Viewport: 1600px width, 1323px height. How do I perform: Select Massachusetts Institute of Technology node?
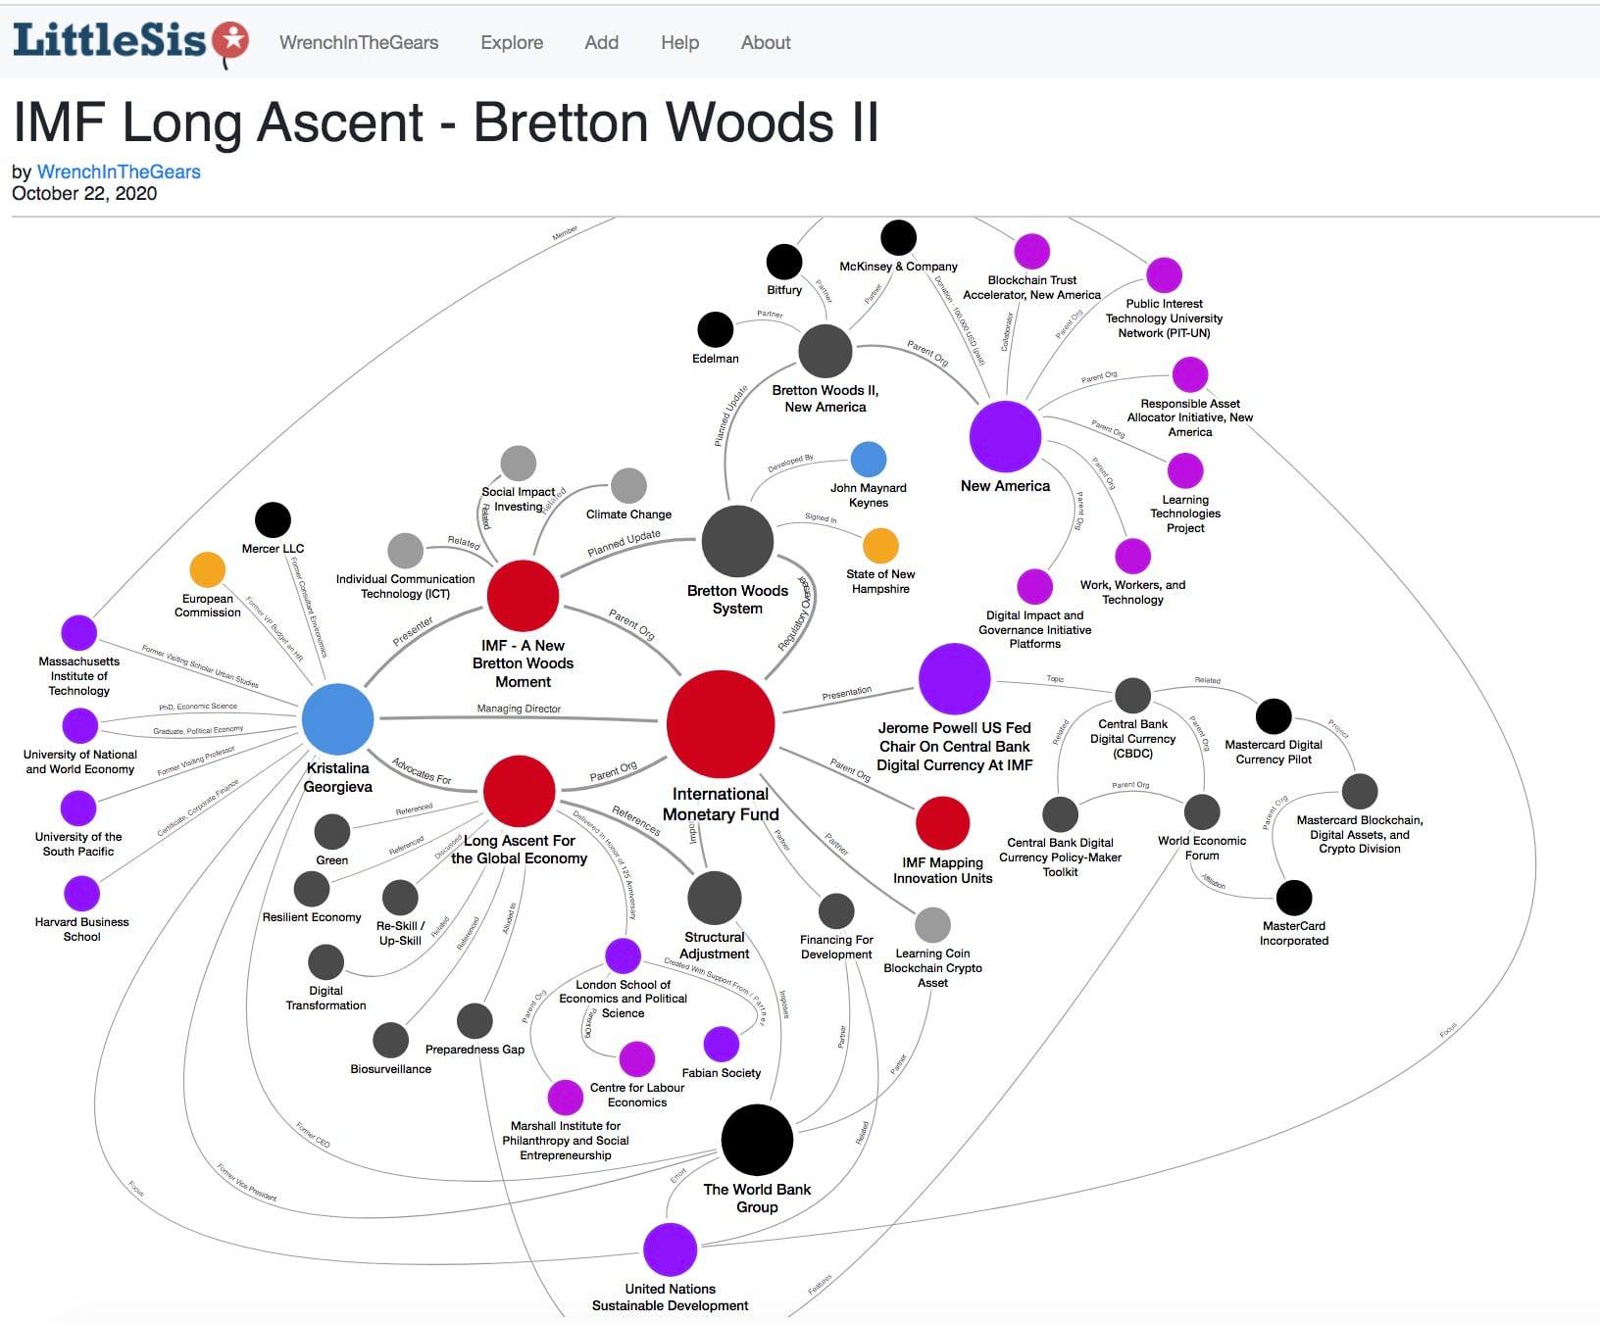pyautogui.click(x=79, y=633)
